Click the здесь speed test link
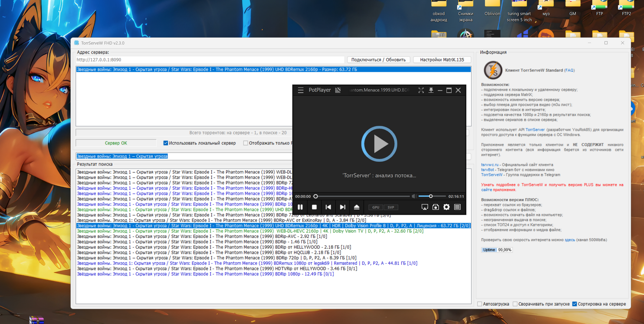The image size is (644, 324). tap(570, 240)
